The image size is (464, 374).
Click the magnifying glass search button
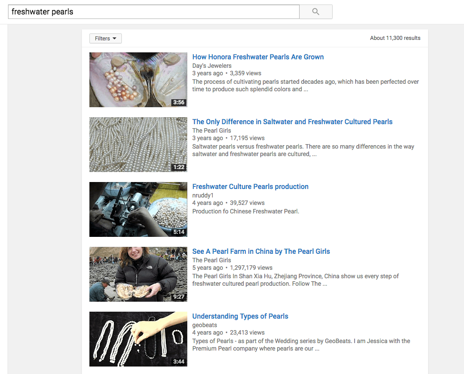[x=316, y=12]
